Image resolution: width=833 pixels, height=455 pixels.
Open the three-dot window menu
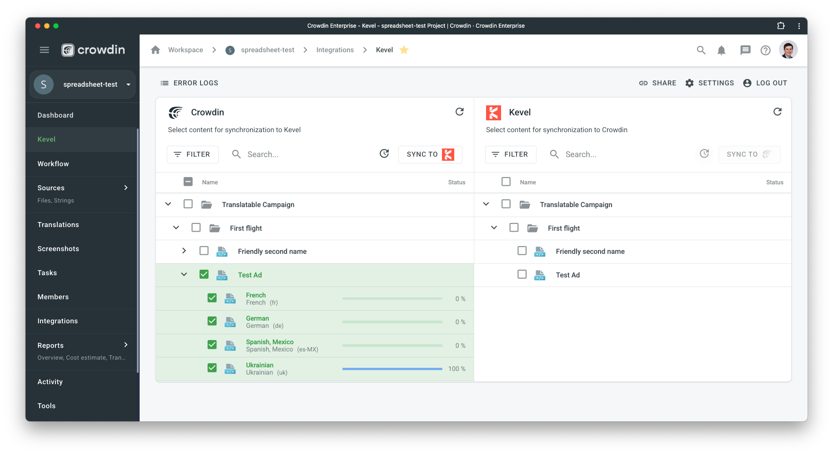(799, 26)
